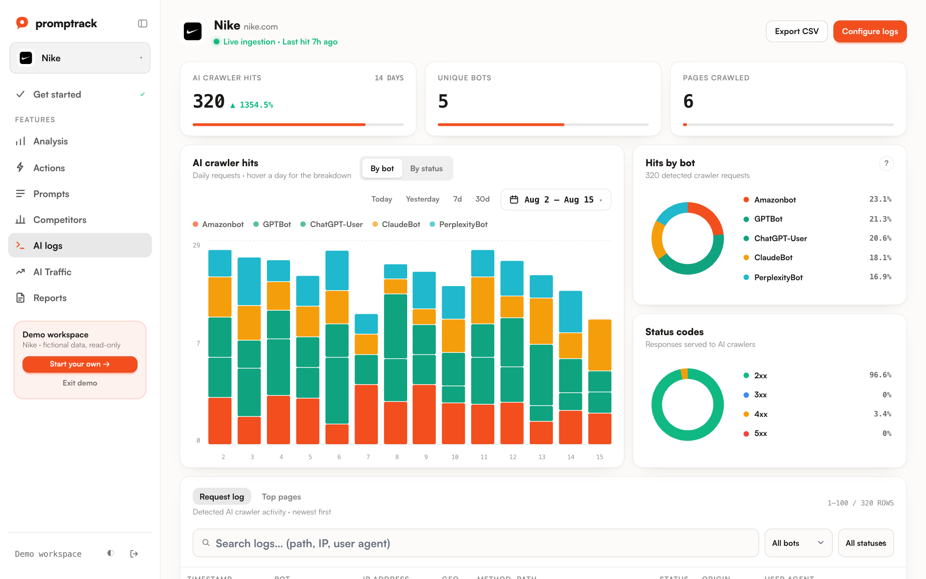Click the PerplexityBot 16.9% row
The height and width of the screenshot is (579, 926).
pos(817,277)
